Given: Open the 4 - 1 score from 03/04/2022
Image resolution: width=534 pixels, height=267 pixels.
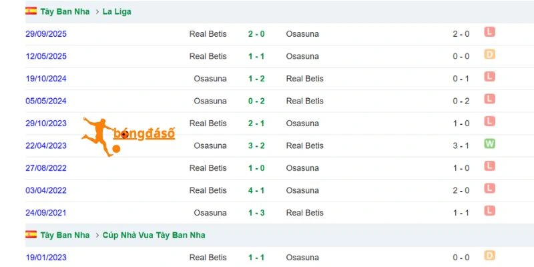Looking at the screenshot, I should tap(256, 190).
